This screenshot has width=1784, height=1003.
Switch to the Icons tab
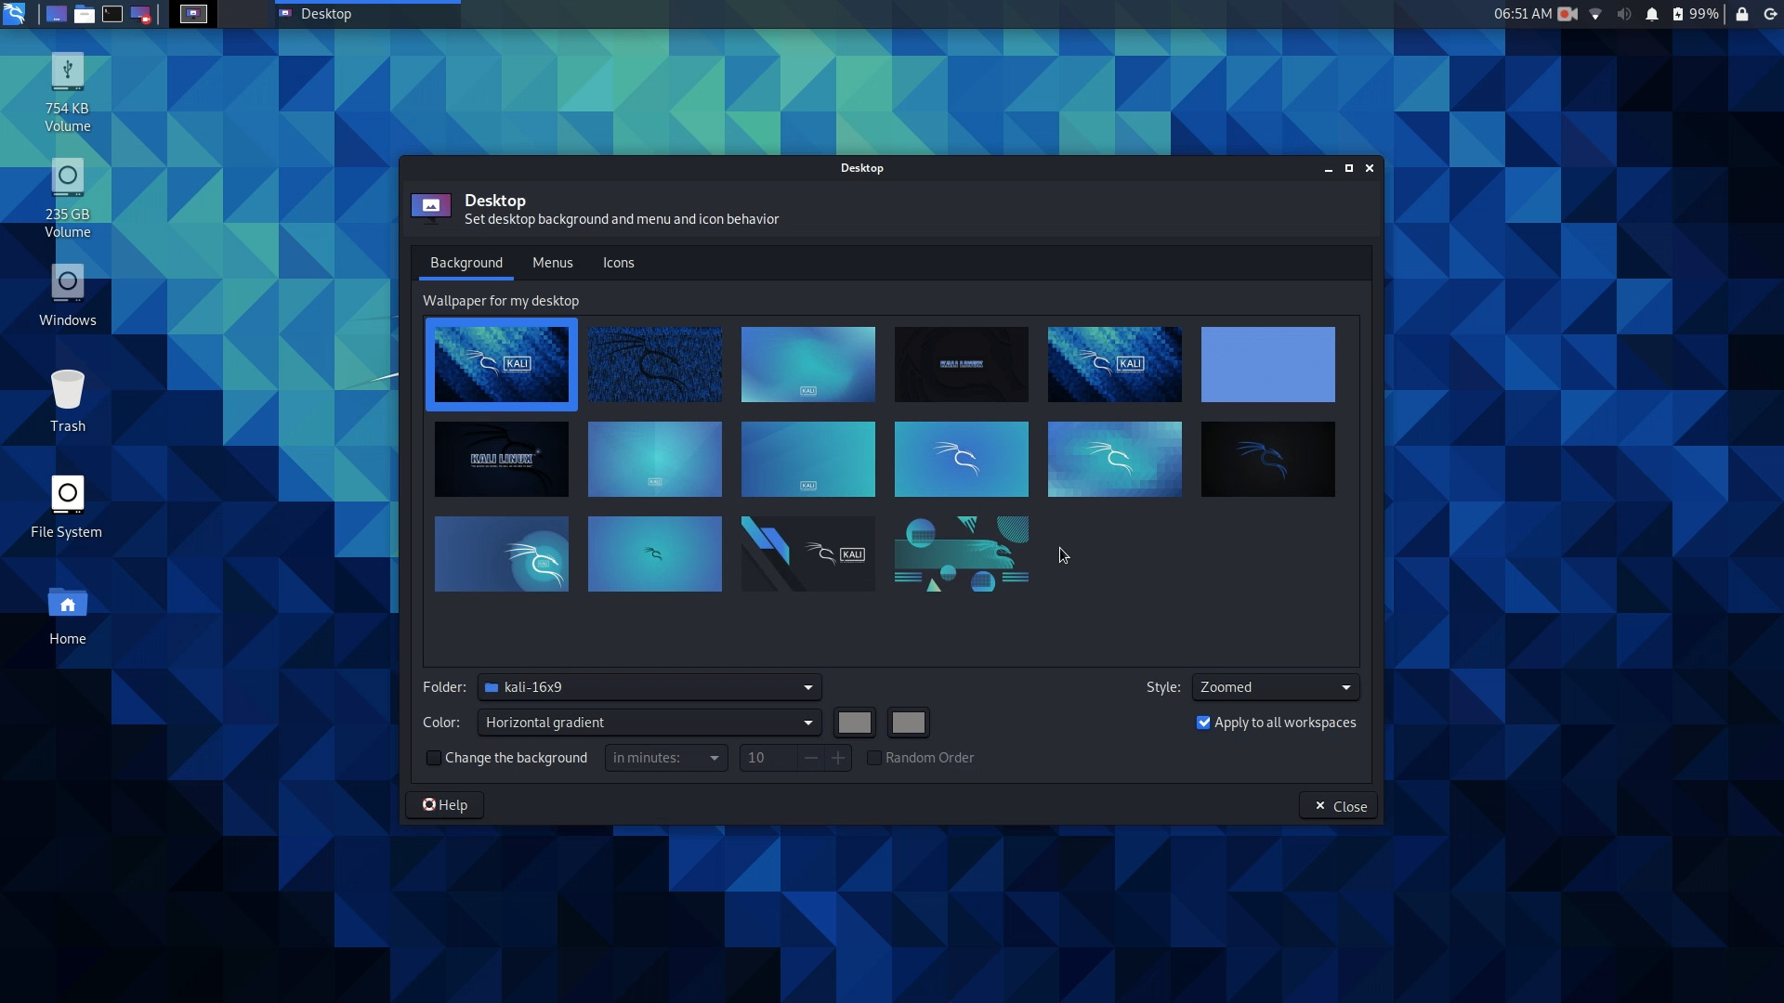click(x=619, y=263)
